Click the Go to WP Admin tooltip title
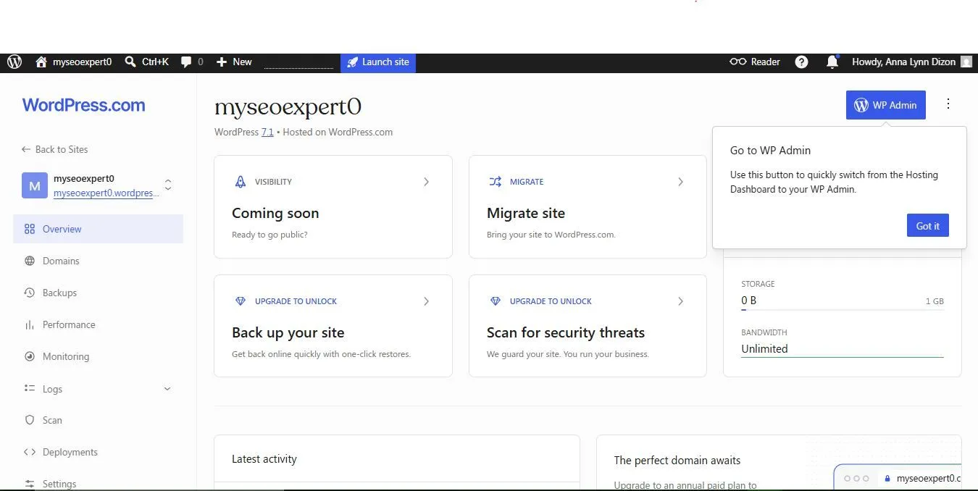The width and height of the screenshot is (978, 491). tap(770, 151)
